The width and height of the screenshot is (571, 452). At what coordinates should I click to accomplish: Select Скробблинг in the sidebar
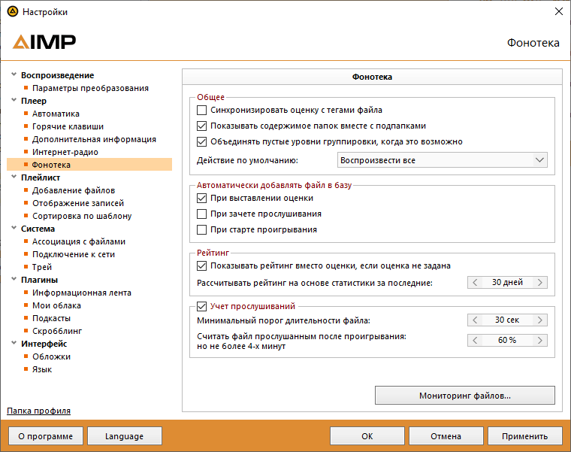(x=57, y=331)
